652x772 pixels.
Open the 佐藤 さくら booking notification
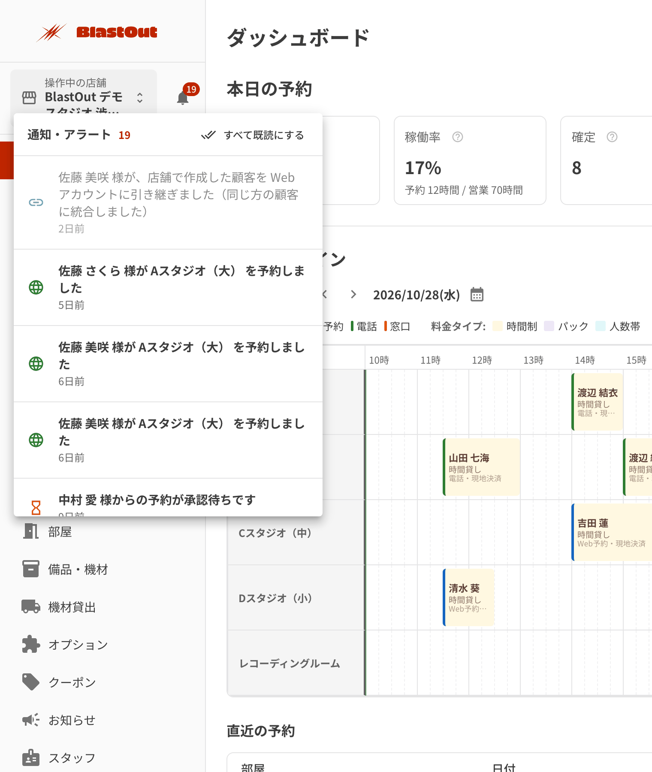coord(168,287)
